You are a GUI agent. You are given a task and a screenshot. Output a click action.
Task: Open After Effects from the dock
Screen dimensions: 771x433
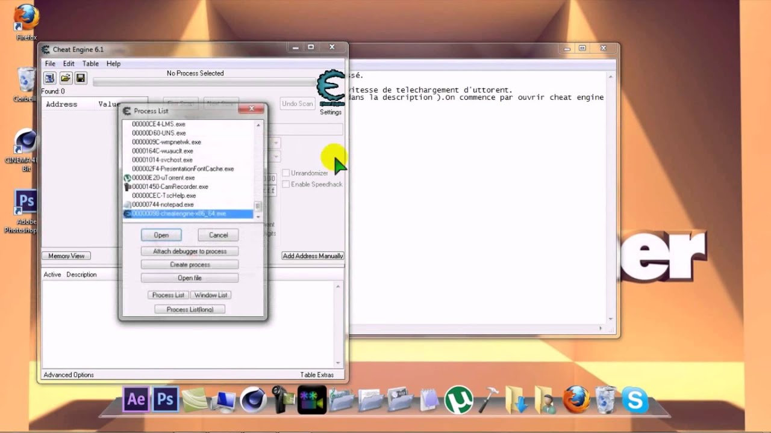tap(136, 400)
